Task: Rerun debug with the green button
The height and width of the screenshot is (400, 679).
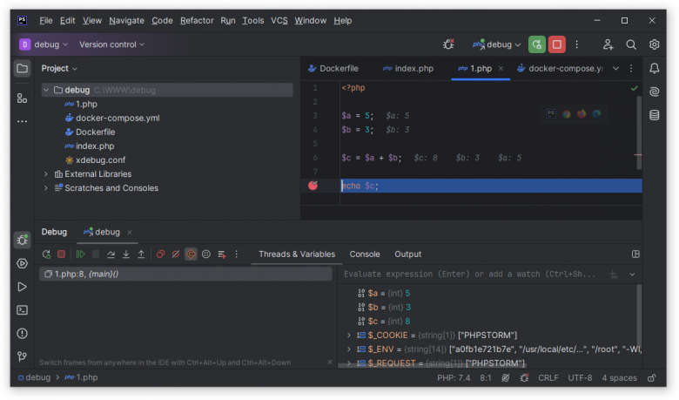Action: pyautogui.click(x=537, y=44)
